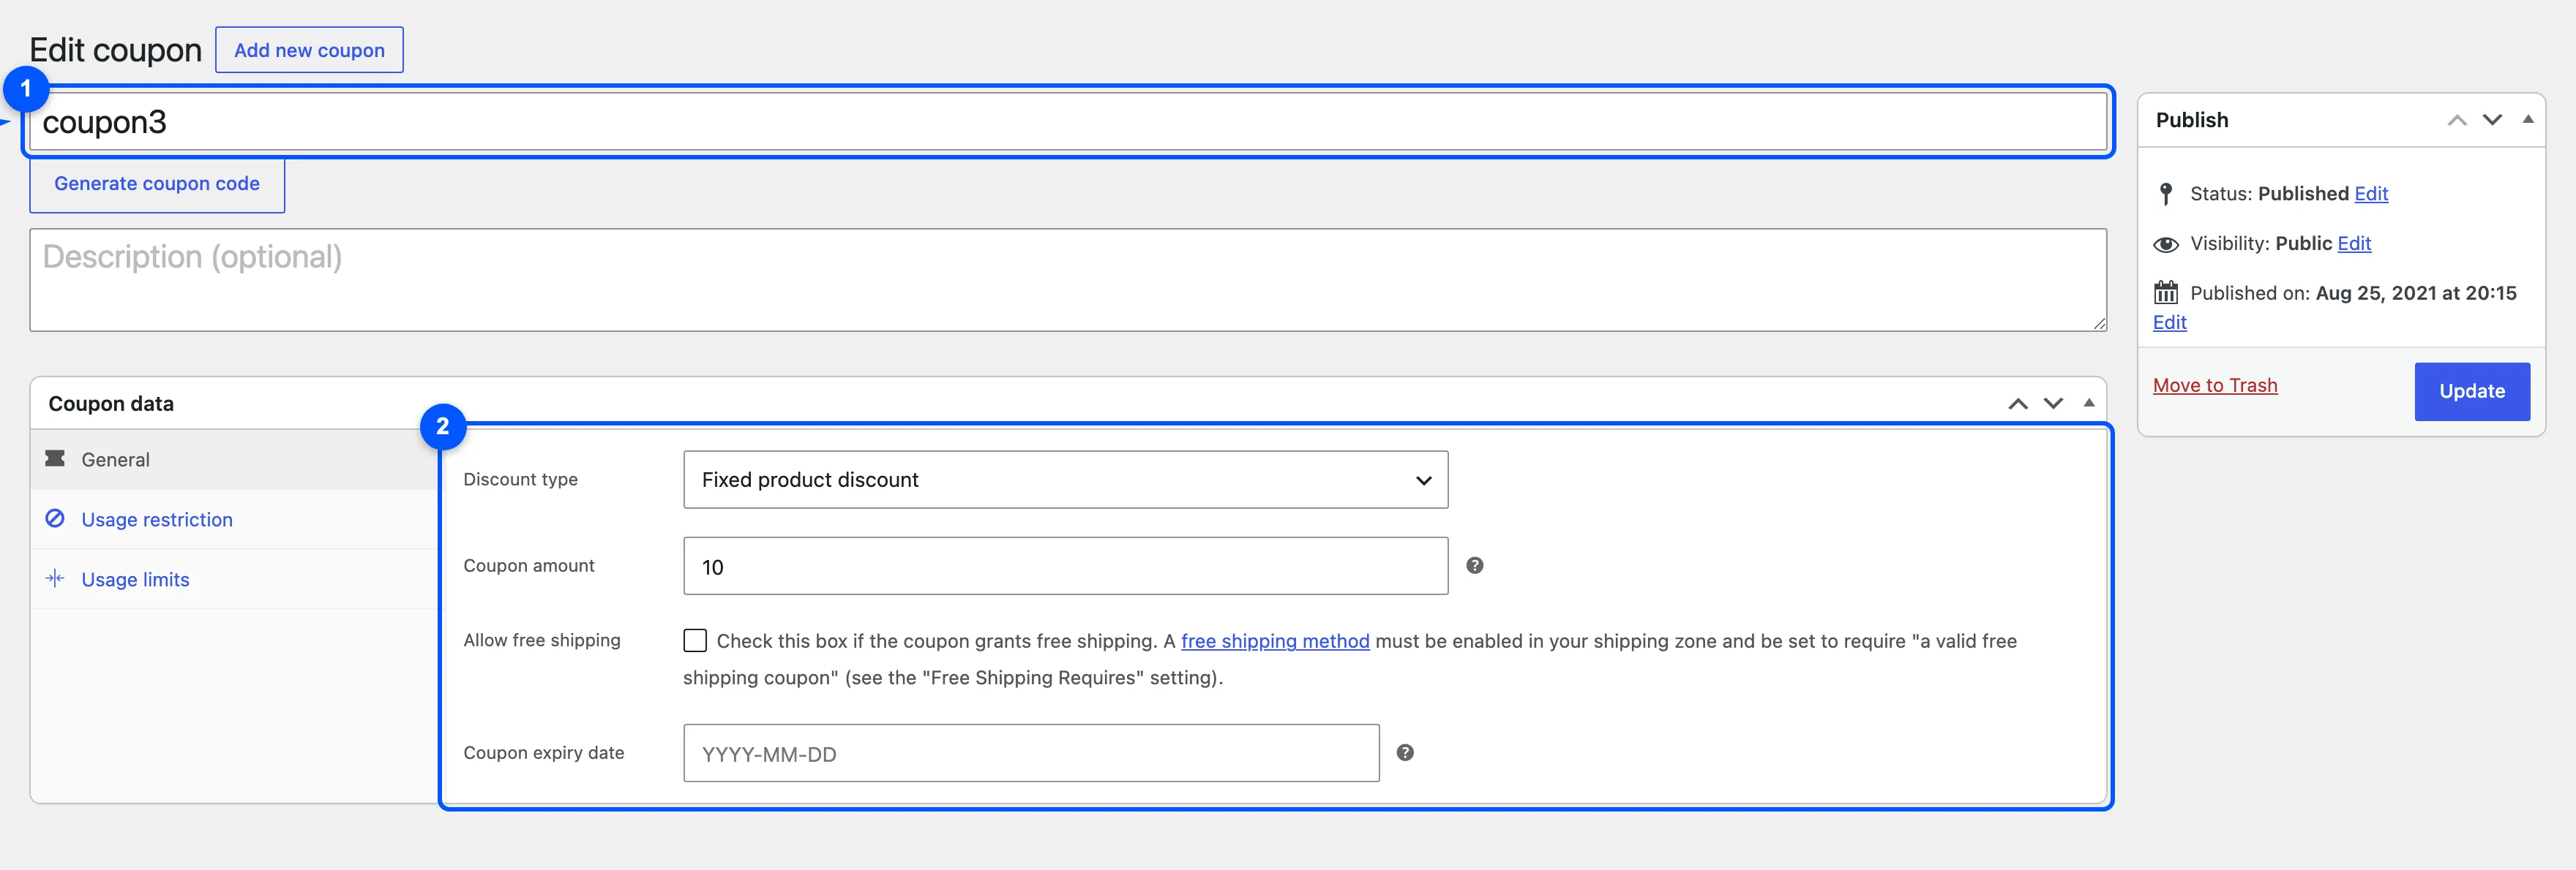
Task: Click Generate coupon code button
Action: [x=157, y=184]
